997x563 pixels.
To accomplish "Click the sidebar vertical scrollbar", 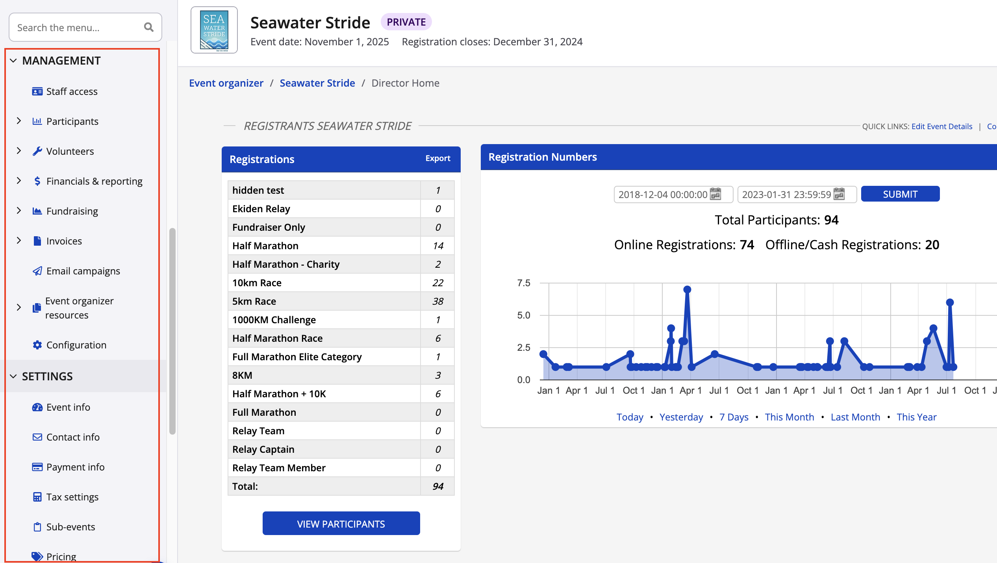I will (172, 331).
